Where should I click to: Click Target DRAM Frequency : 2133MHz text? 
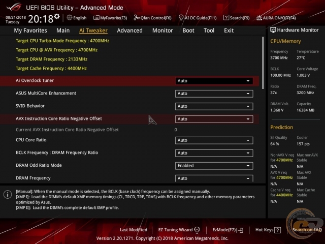[51, 59]
